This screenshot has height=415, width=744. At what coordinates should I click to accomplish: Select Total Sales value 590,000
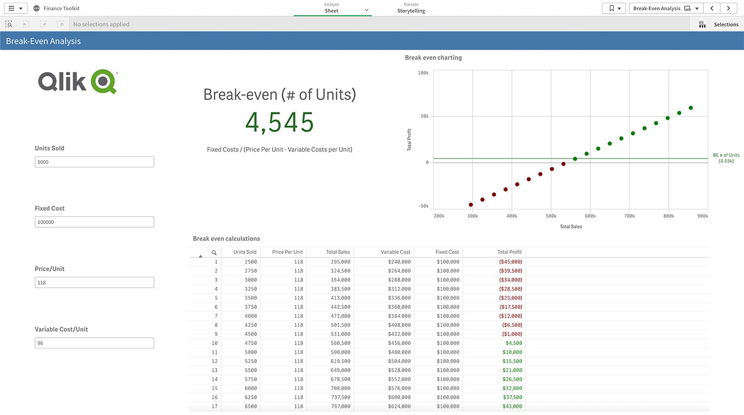click(341, 352)
